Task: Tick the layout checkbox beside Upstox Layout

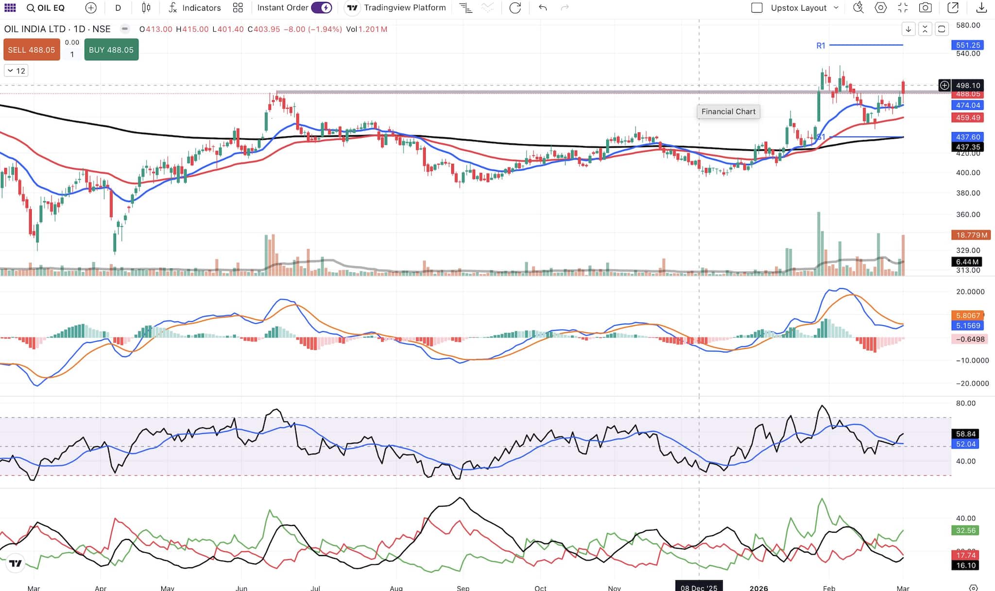Action: click(x=756, y=8)
